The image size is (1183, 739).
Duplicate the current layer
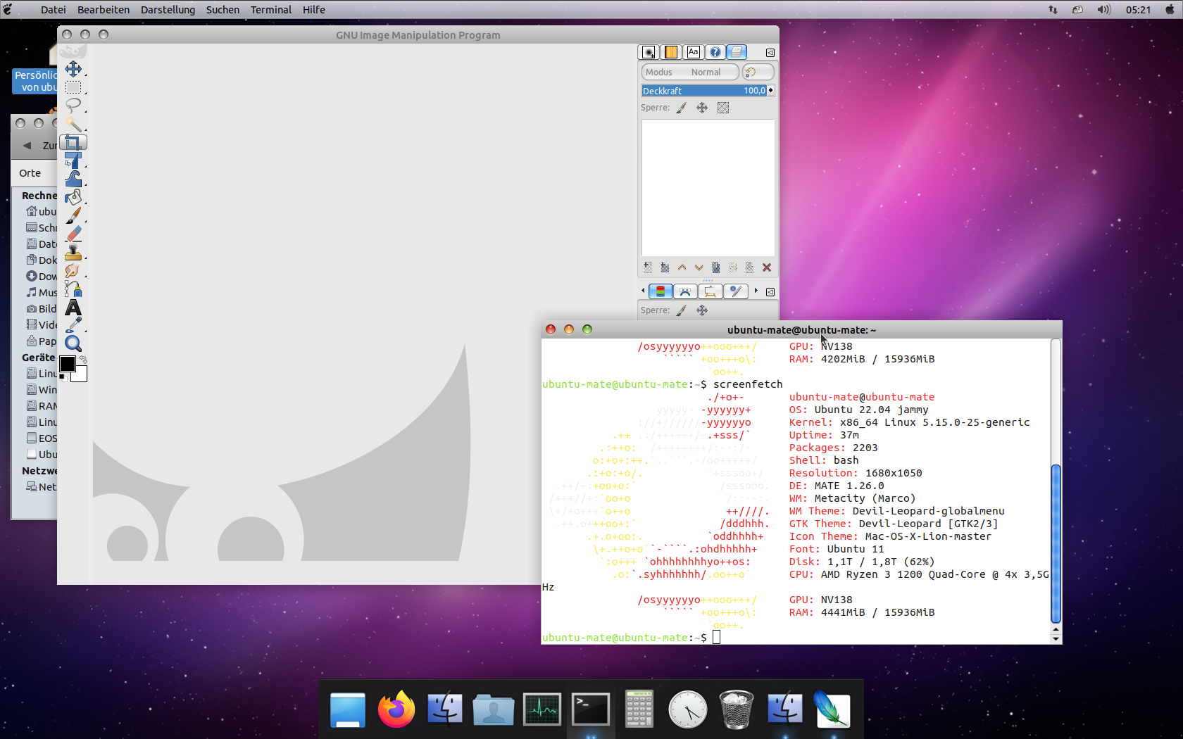point(715,267)
